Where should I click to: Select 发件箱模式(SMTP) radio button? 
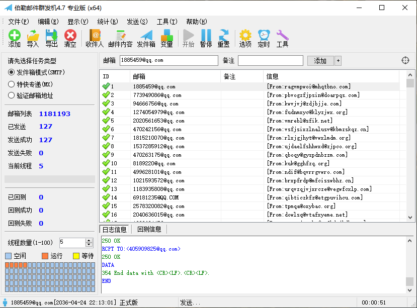12,72
